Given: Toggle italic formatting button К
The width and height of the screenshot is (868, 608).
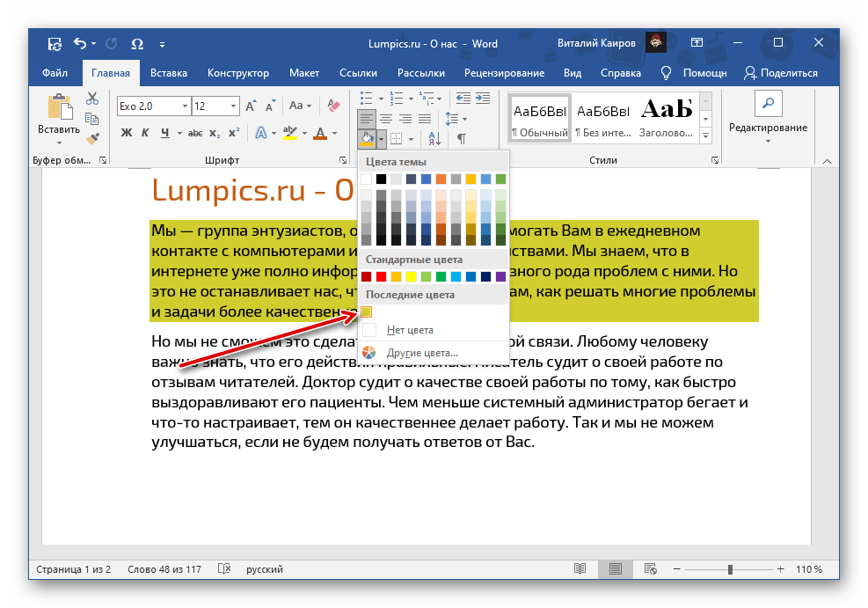Looking at the screenshot, I should tap(143, 134).
